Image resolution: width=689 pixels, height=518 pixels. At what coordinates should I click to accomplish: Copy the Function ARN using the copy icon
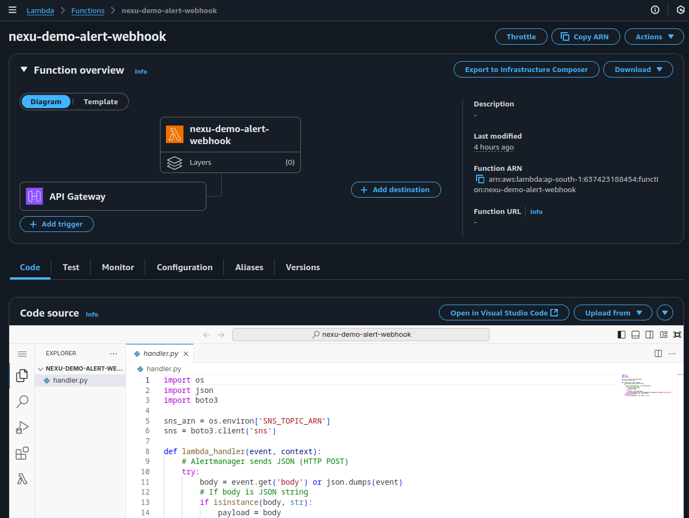coord(481,179)
